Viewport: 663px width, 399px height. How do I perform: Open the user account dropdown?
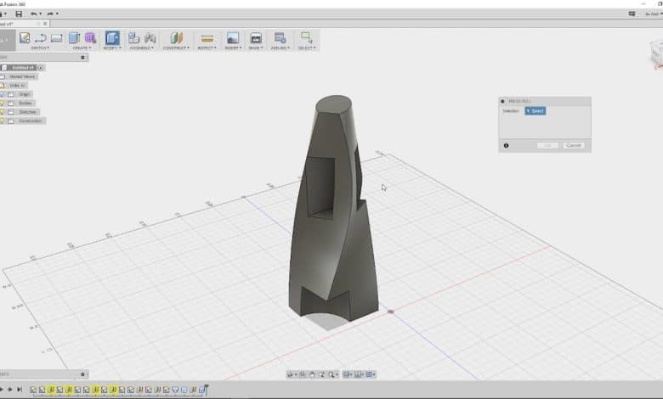point(654,14)
